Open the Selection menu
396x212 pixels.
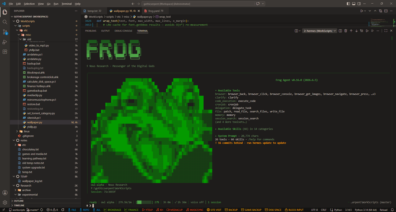click(29, 4)
